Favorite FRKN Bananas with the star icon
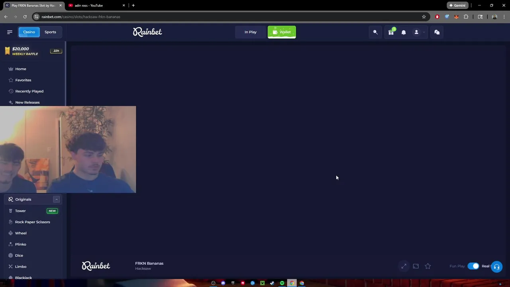 (428, 266)
